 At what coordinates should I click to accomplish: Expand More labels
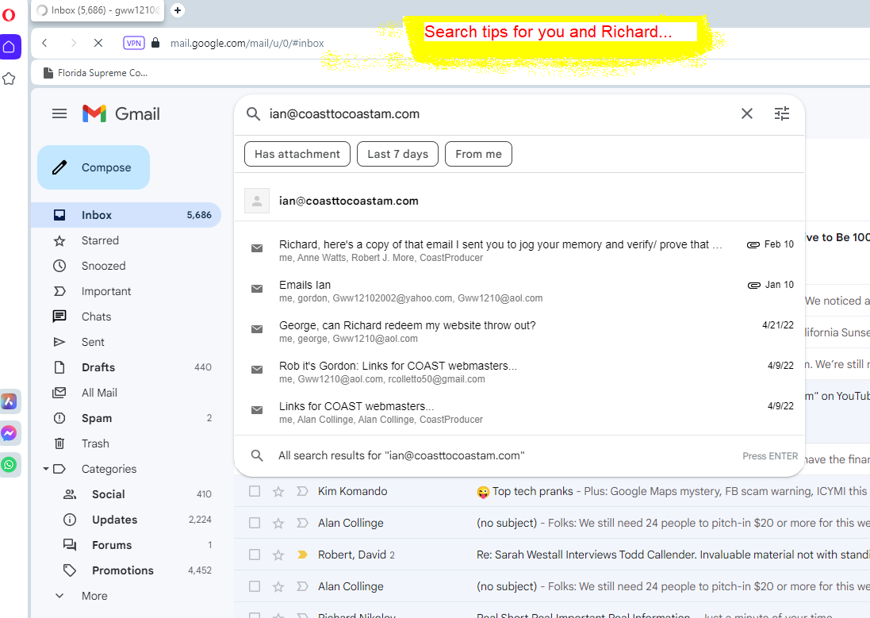(x=126, y=596)
